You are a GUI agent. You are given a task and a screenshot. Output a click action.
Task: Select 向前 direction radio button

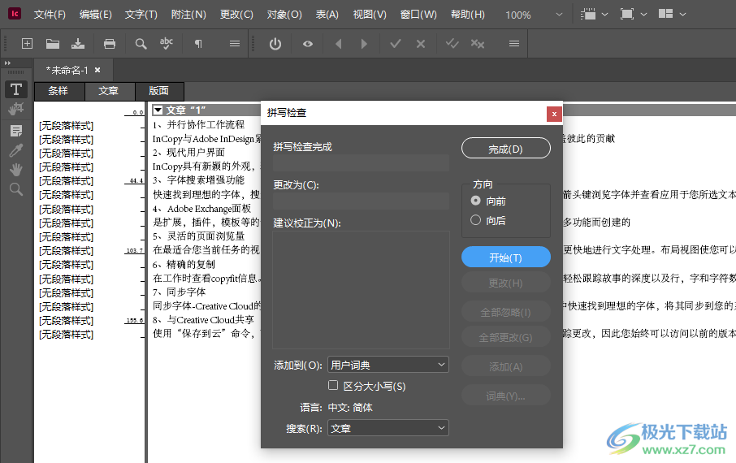click(x=475, y=201)
